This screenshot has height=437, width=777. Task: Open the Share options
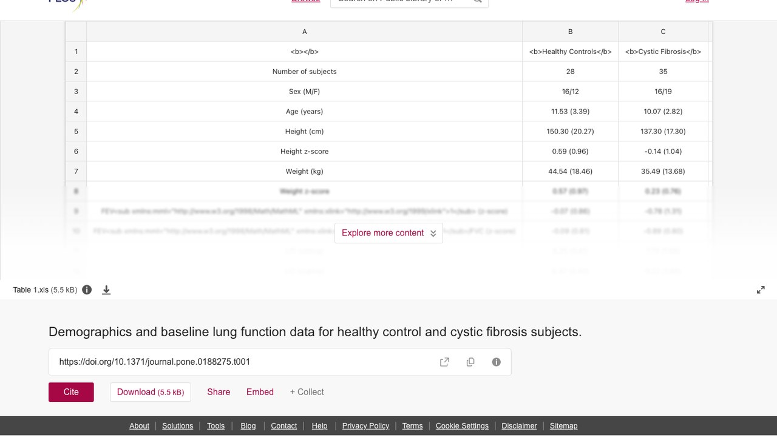point(219,392)
